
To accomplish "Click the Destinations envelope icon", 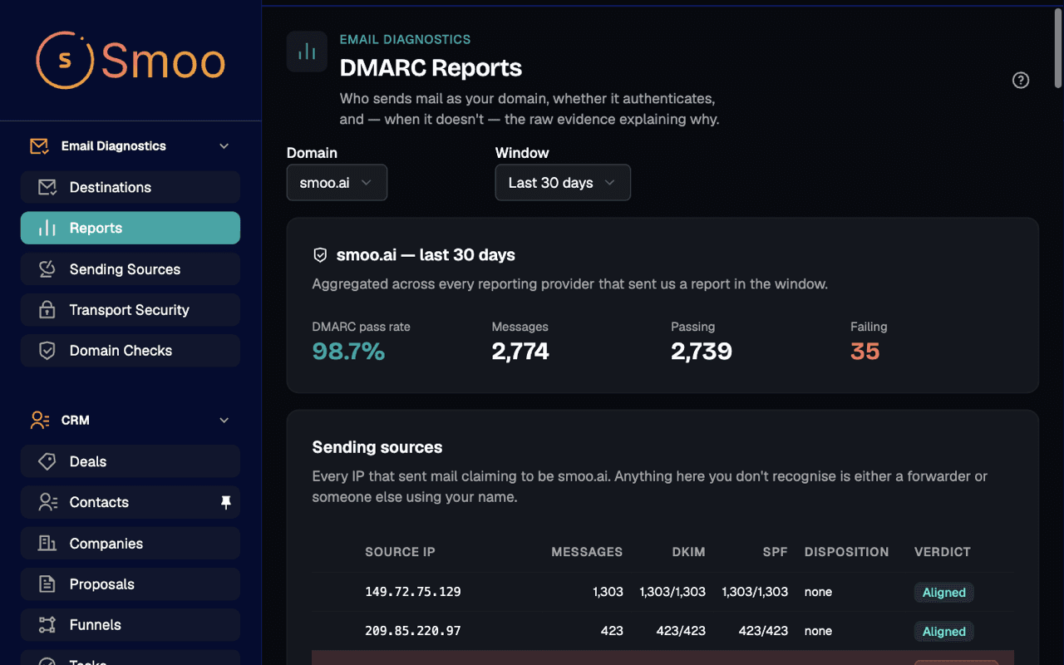I will coord(47,187).
